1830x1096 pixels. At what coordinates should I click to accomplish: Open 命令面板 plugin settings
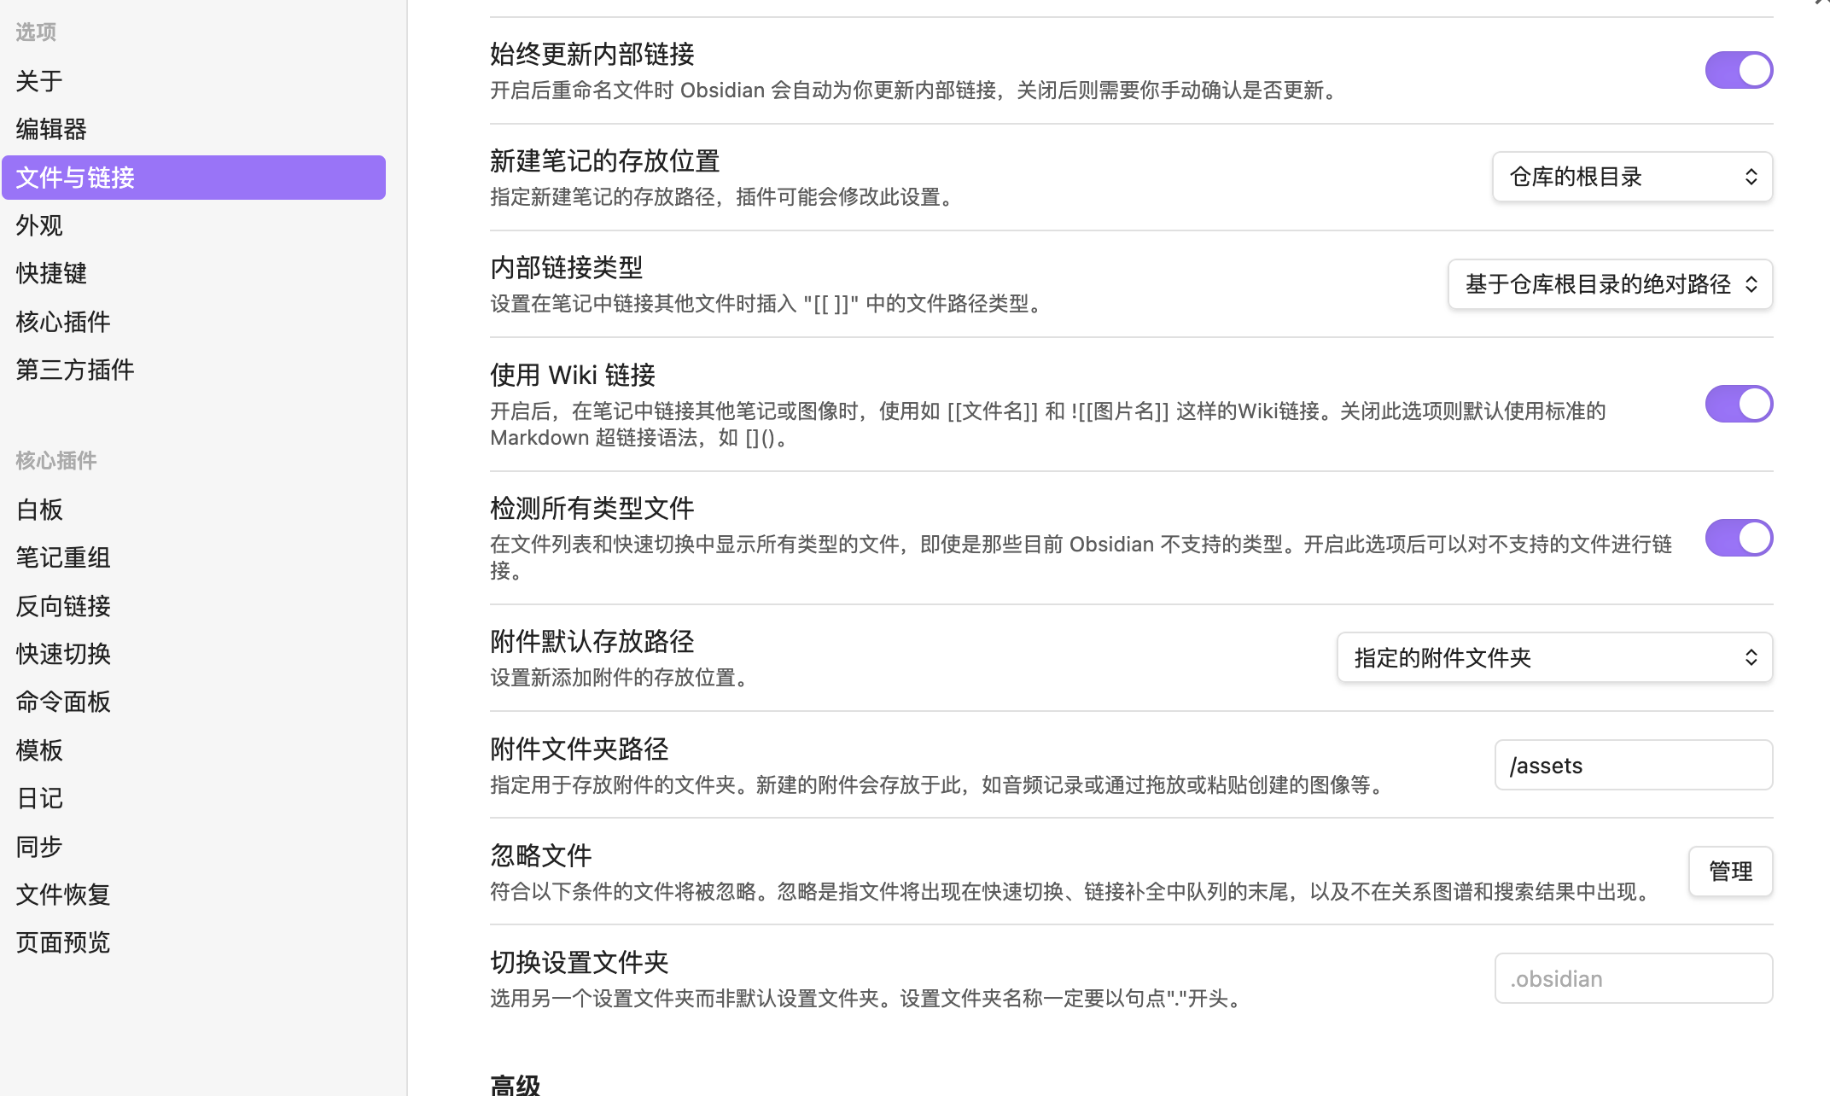point(194,702)
